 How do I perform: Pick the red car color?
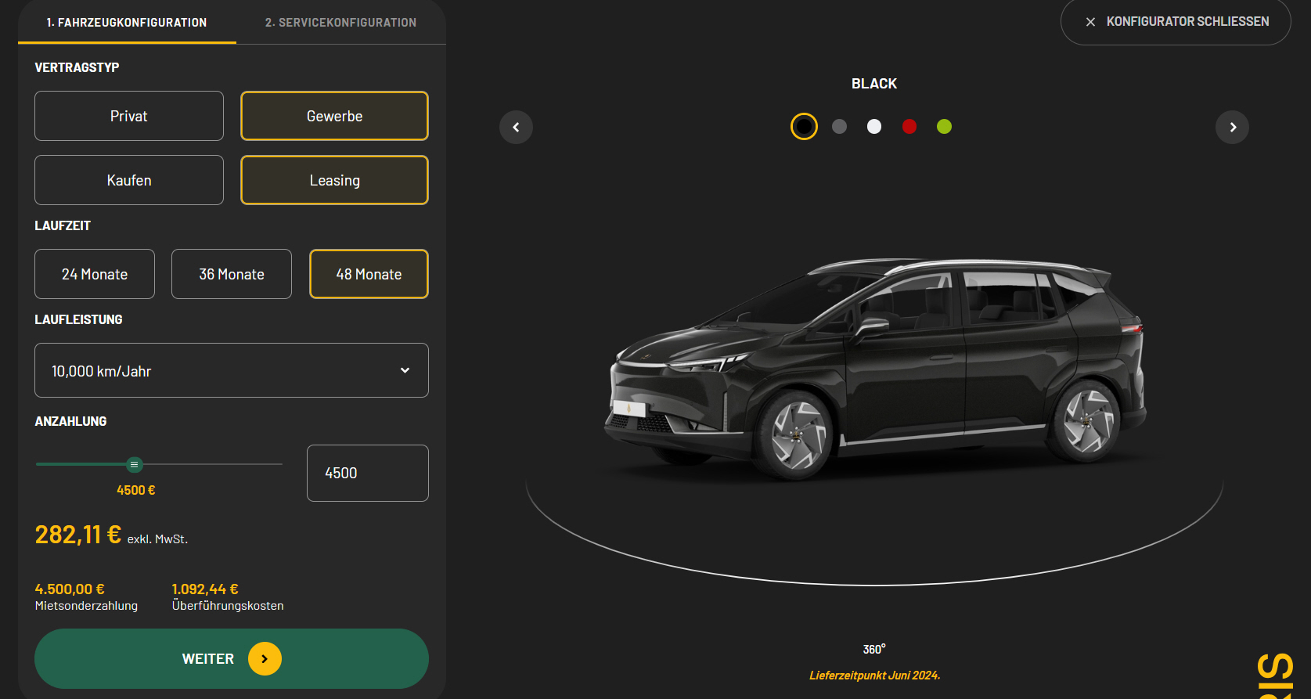[909, 127]
